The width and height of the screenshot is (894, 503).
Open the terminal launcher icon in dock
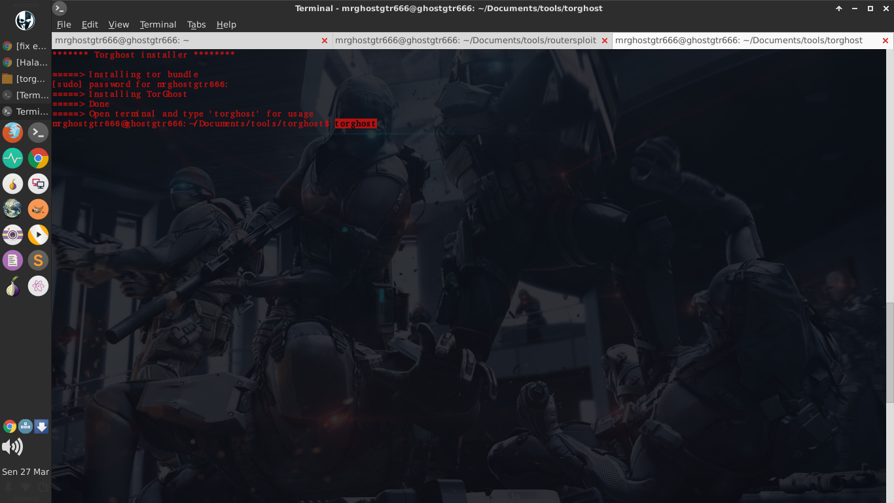point(38,133)
